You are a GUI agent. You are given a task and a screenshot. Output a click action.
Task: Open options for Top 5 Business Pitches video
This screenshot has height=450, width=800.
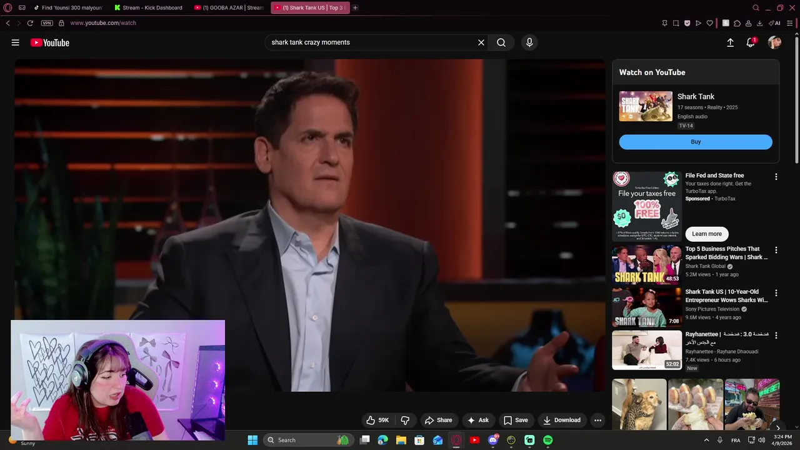click(x=776, y=250)
